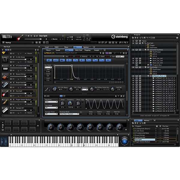Click the blue sphere controller beside keyboard
180x180 pixels.
(124, 141)
